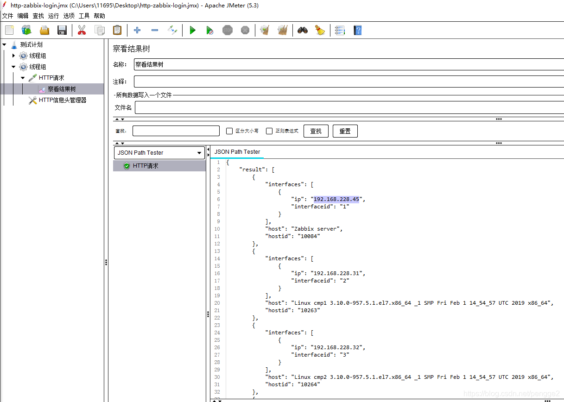
Task: Click the Paste clipboard icon
Action: click(117, 30)
